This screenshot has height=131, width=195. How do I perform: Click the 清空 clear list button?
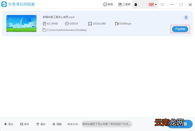41,124
